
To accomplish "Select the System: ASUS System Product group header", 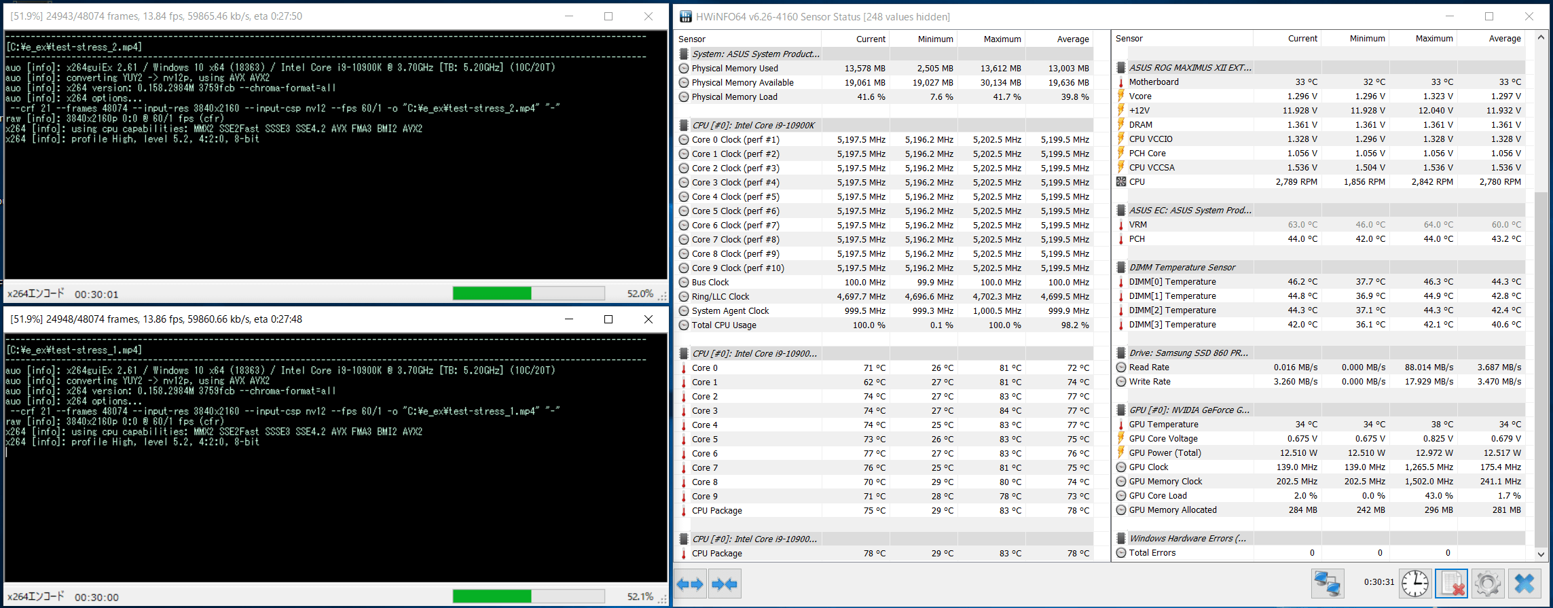I will (885, 54).
